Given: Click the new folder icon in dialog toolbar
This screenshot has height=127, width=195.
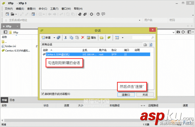Looking at the screenshot, I should coord(102,38).
